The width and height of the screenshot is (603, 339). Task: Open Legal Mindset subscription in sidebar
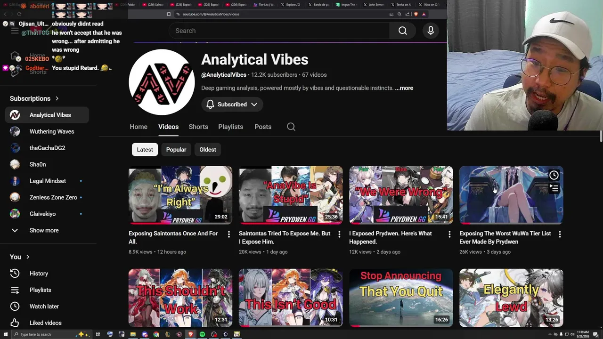(47, 181)
